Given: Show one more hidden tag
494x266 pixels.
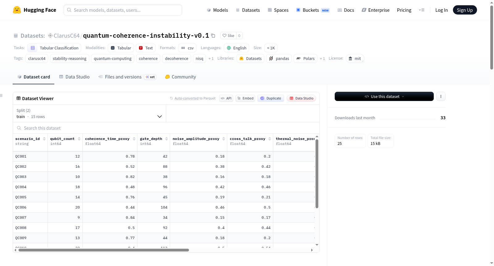Looking at the screenshot, I should 211,58.
